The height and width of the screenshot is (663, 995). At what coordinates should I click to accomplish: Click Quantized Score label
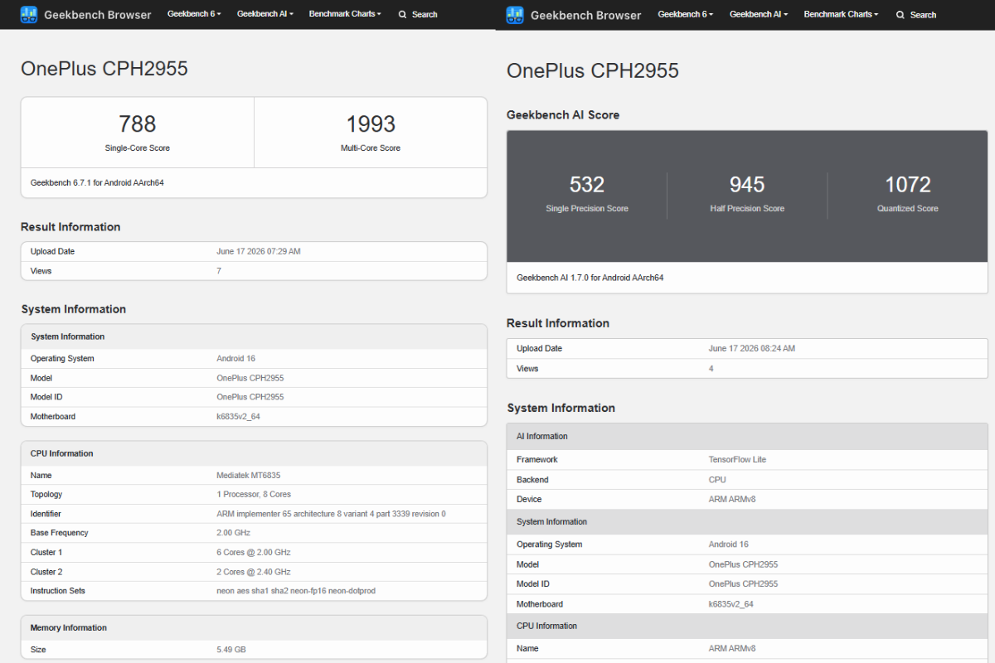click(908, 209)
